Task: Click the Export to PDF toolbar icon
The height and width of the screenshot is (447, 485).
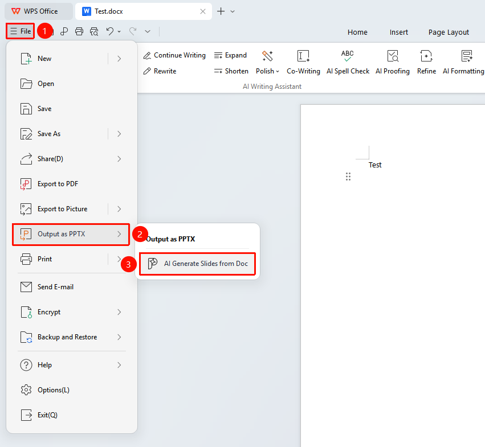Action: [x=64, y=31]
